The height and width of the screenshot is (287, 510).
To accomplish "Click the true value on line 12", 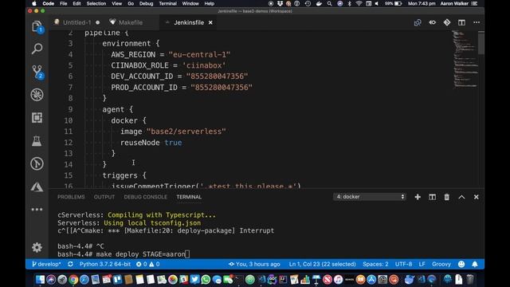I will (x=173, y=143).
